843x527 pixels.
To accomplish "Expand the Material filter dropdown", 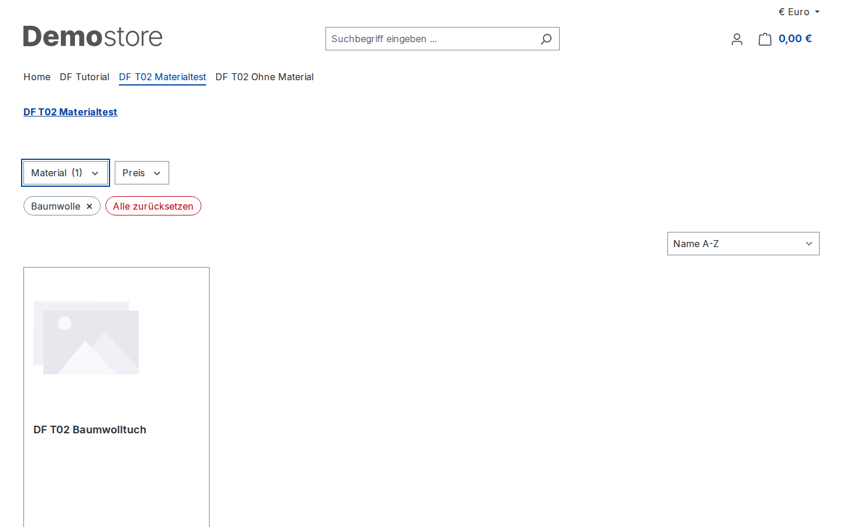I will point(65,173).
